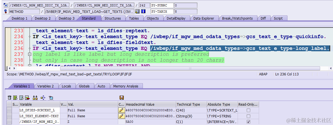Screen dimensions: 333x125
Task: Switch to Globals tab
Action: 84,86
